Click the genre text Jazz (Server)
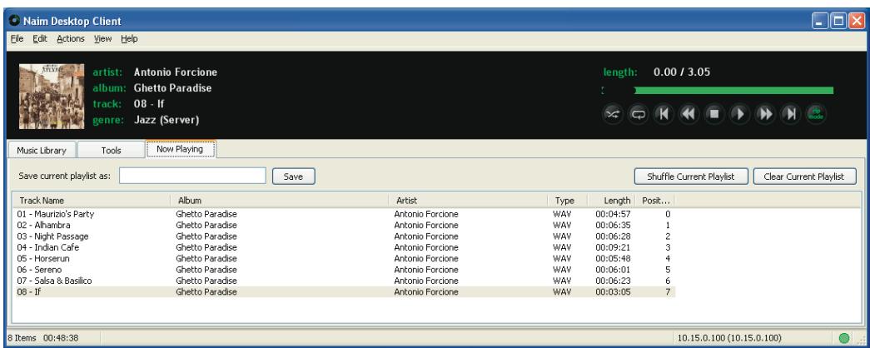This screenshot has width=870, height=348. click(x=167, y=120)
